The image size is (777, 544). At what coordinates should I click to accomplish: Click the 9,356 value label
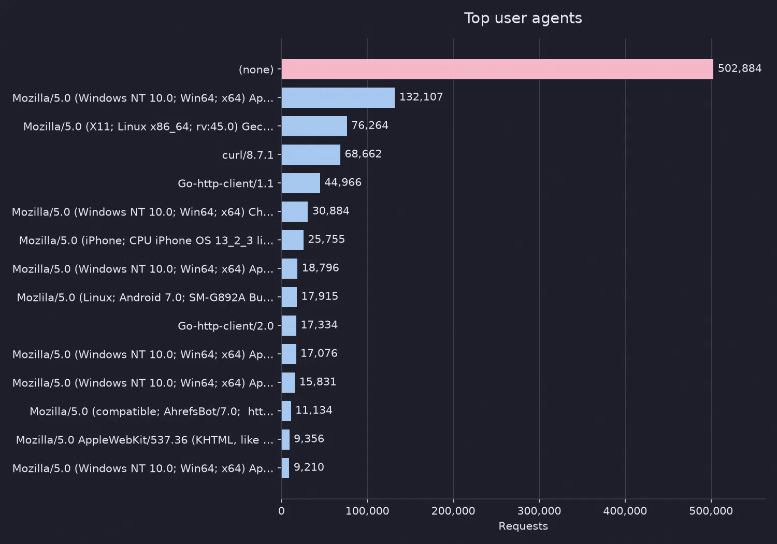(x=309, y=439)
